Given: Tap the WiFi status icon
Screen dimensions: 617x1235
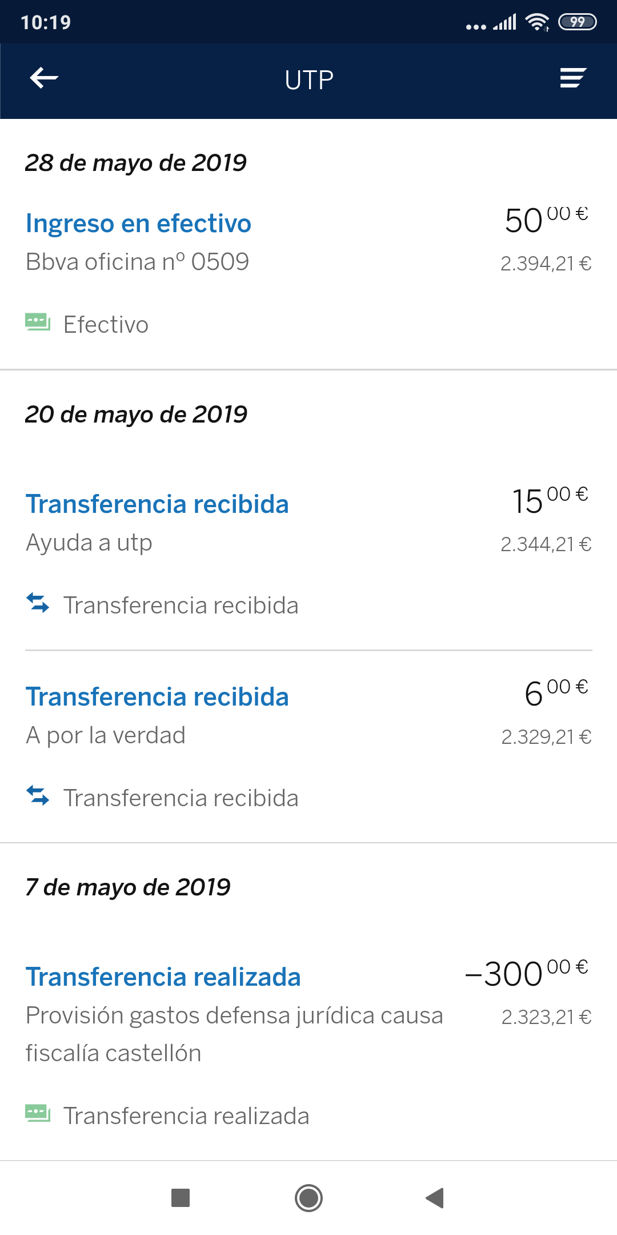Looking at the screenshot, I should [537, 22].
